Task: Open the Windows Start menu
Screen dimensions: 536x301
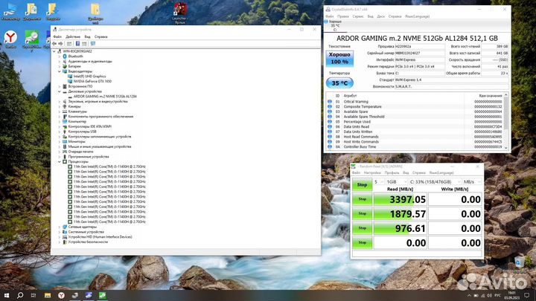Action: tap(7, 295)
